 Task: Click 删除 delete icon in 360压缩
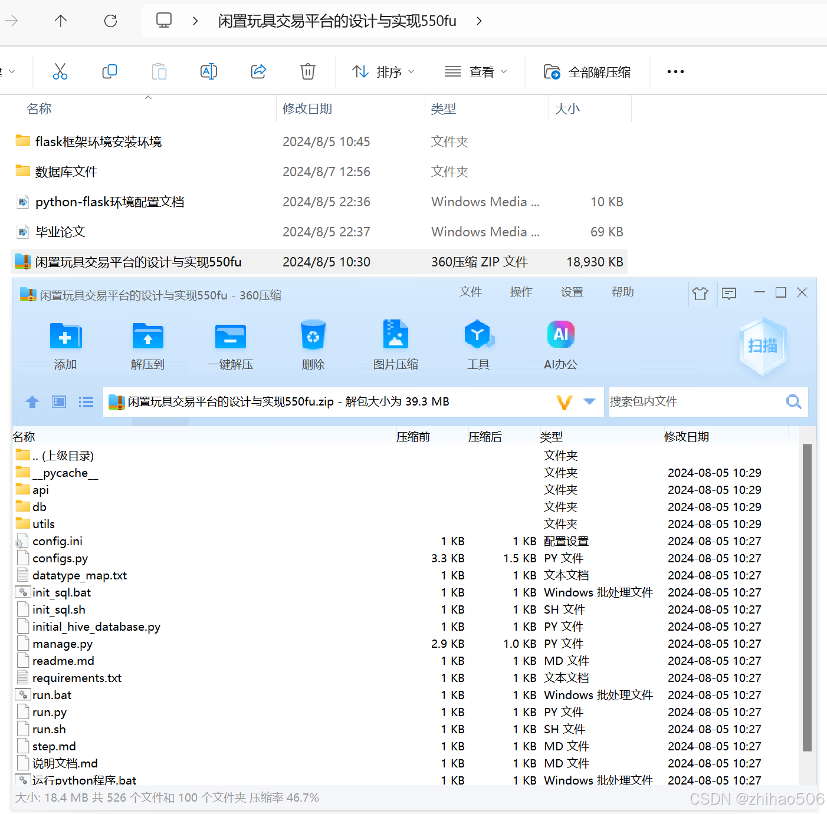pyautogui.click(x=313, y=345)
